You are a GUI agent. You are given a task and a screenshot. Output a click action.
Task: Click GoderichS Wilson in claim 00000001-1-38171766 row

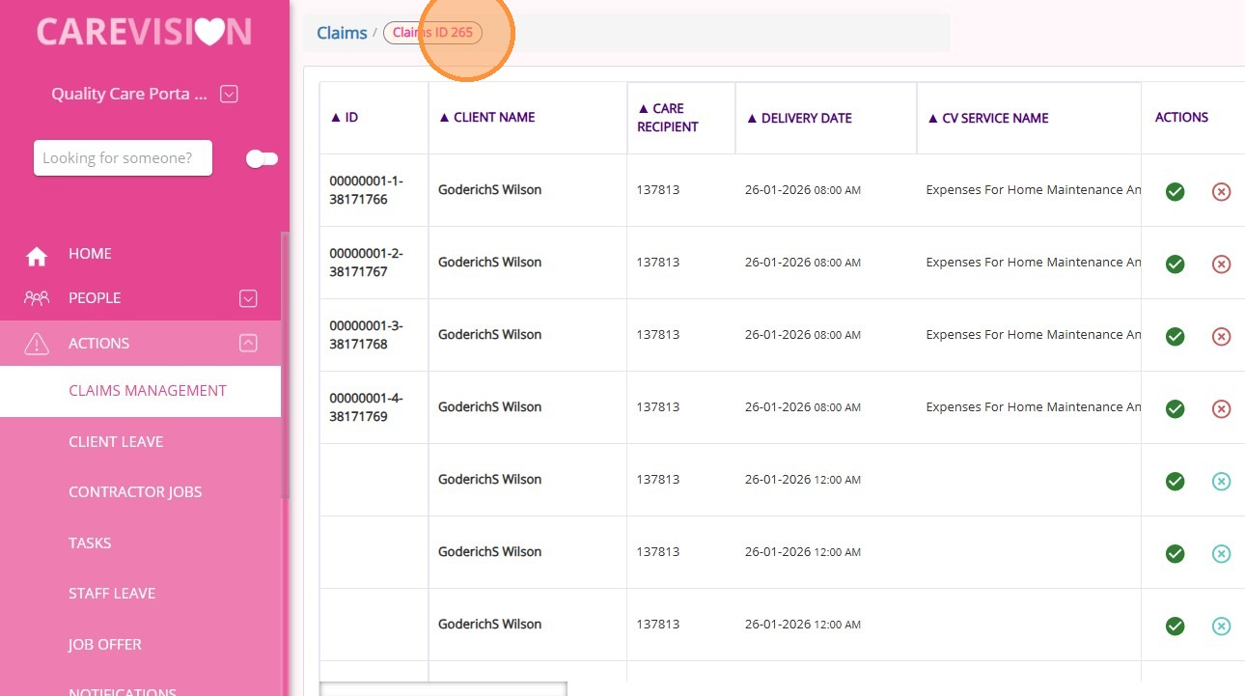click(x=489, y=190)
